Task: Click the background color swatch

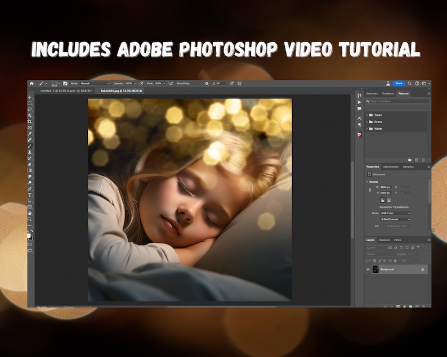Action: point(31,238)
